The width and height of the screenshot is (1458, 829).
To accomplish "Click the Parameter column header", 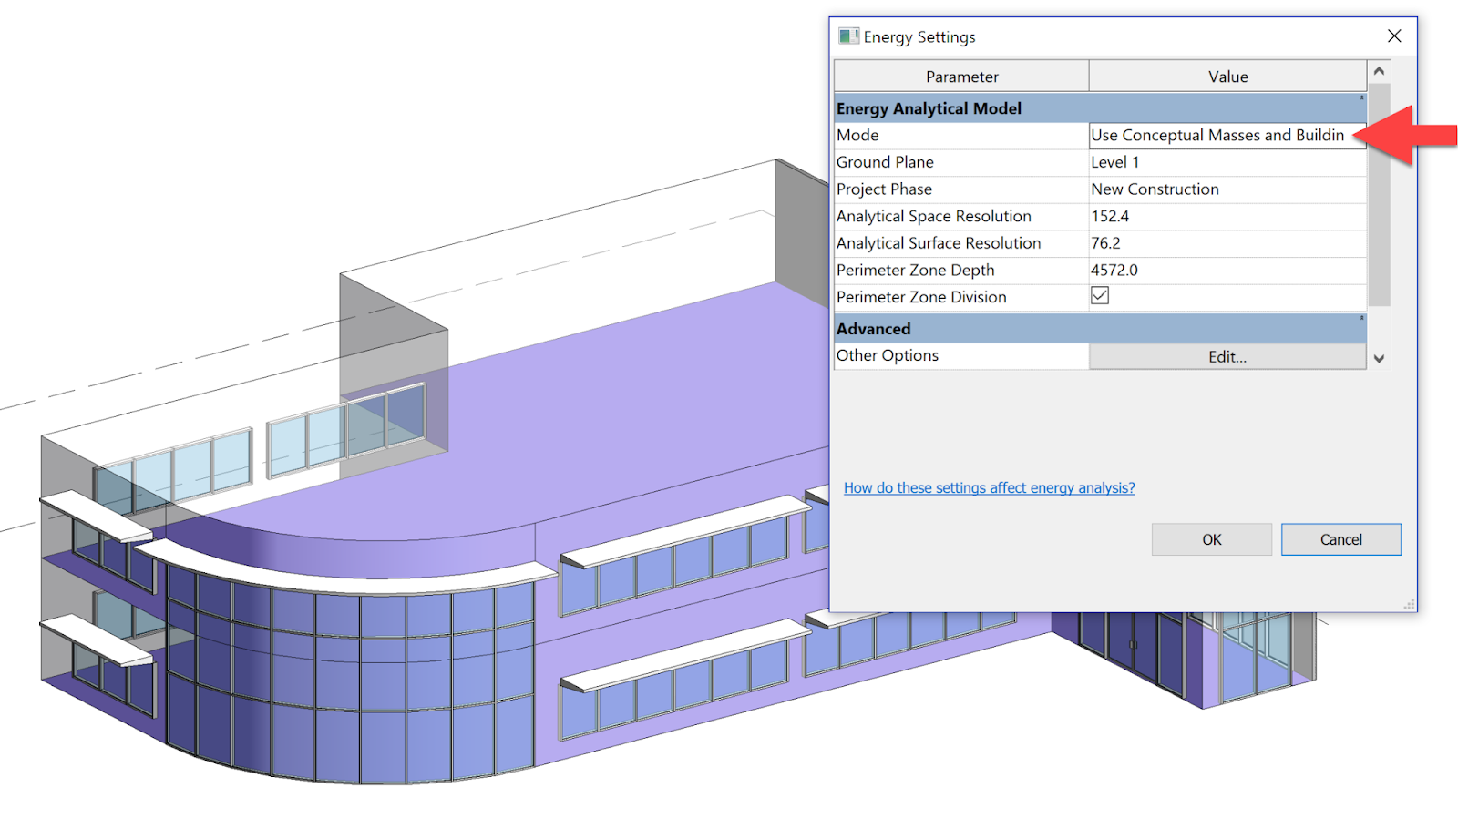I will click(961, 77).
